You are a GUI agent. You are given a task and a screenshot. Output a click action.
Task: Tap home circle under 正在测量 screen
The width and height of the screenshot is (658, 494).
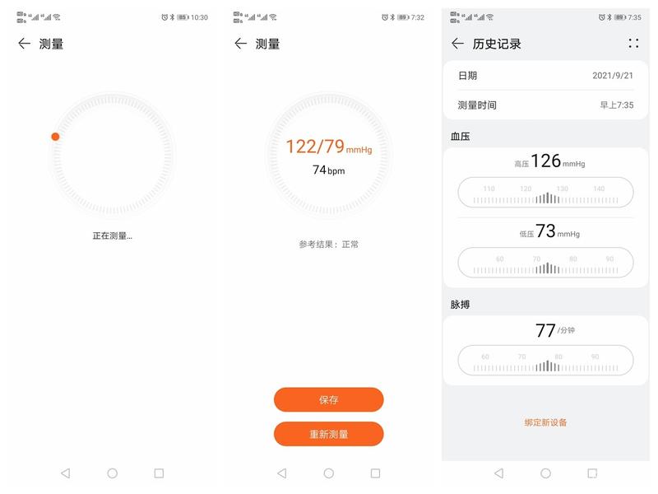click(113, 473)
